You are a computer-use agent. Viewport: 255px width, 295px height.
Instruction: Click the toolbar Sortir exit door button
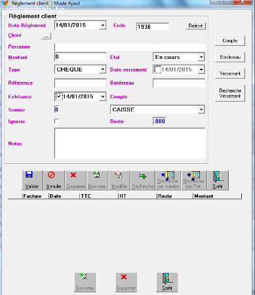(218, 180)
